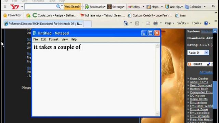This screenshot has width=219, height=123.
Task: Open the Angel Roms affiliate link
Action: tap(199, 82)
